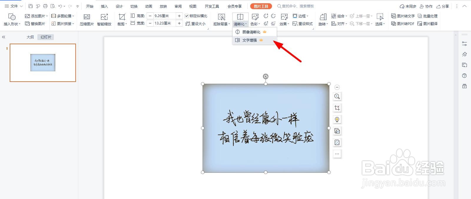Click the decrease contrast icon

(273, 16)
